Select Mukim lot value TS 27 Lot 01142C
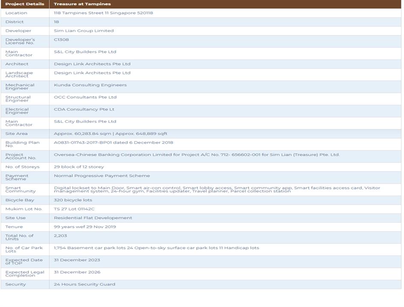The height and width of the screenshot is (307, 404). coord(74,209)
